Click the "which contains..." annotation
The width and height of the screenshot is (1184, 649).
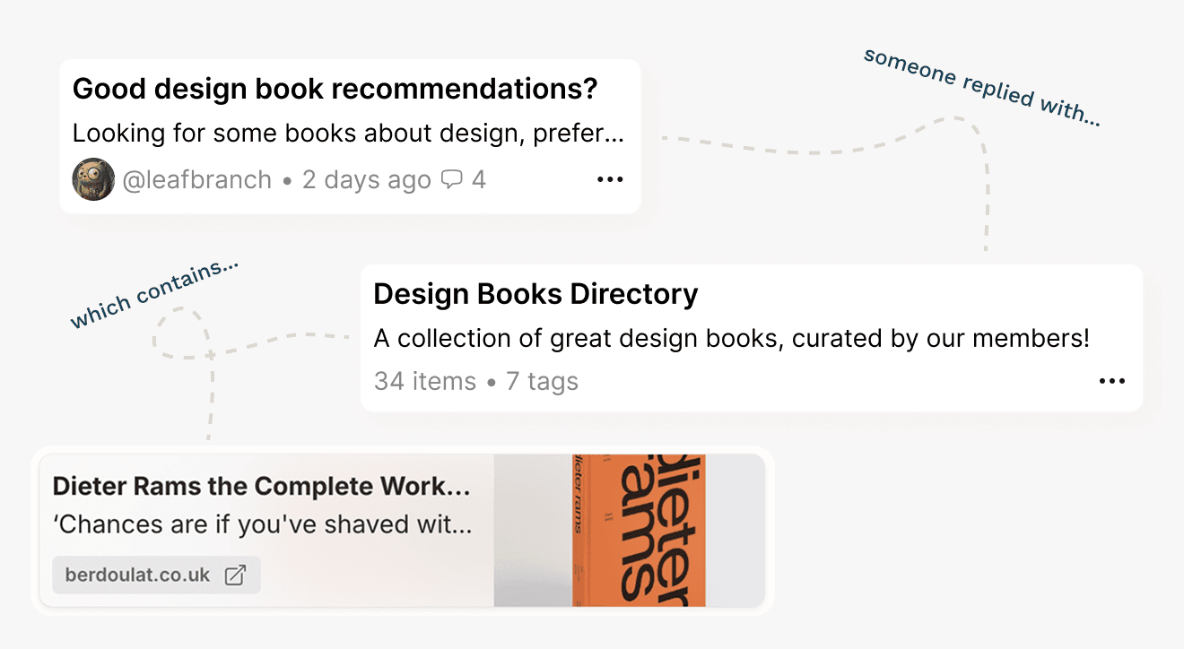154,292
